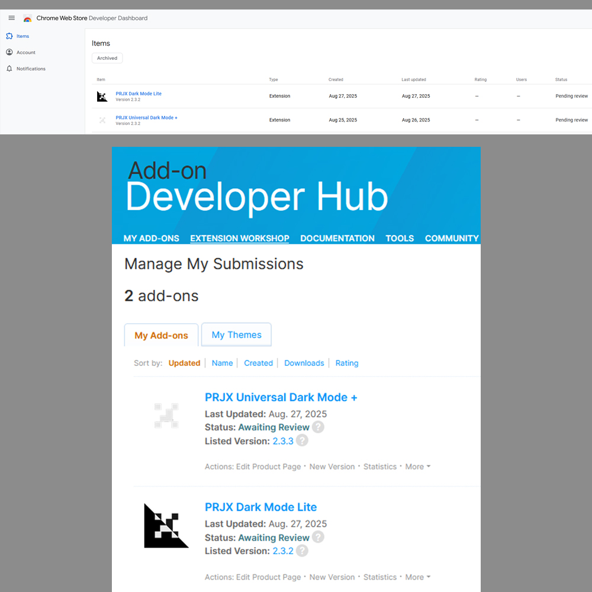
Task: Click the Manage My Submissions heading
Action: [214, 264]
